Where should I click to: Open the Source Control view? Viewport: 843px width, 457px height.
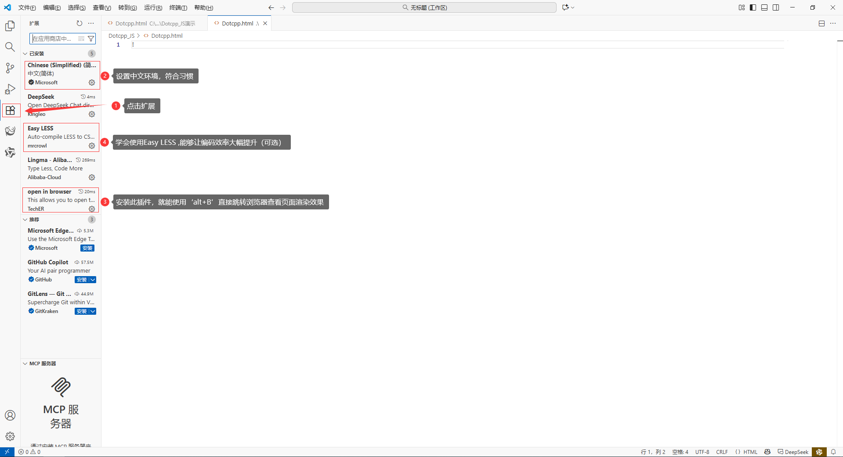click(x=10, y=68)
